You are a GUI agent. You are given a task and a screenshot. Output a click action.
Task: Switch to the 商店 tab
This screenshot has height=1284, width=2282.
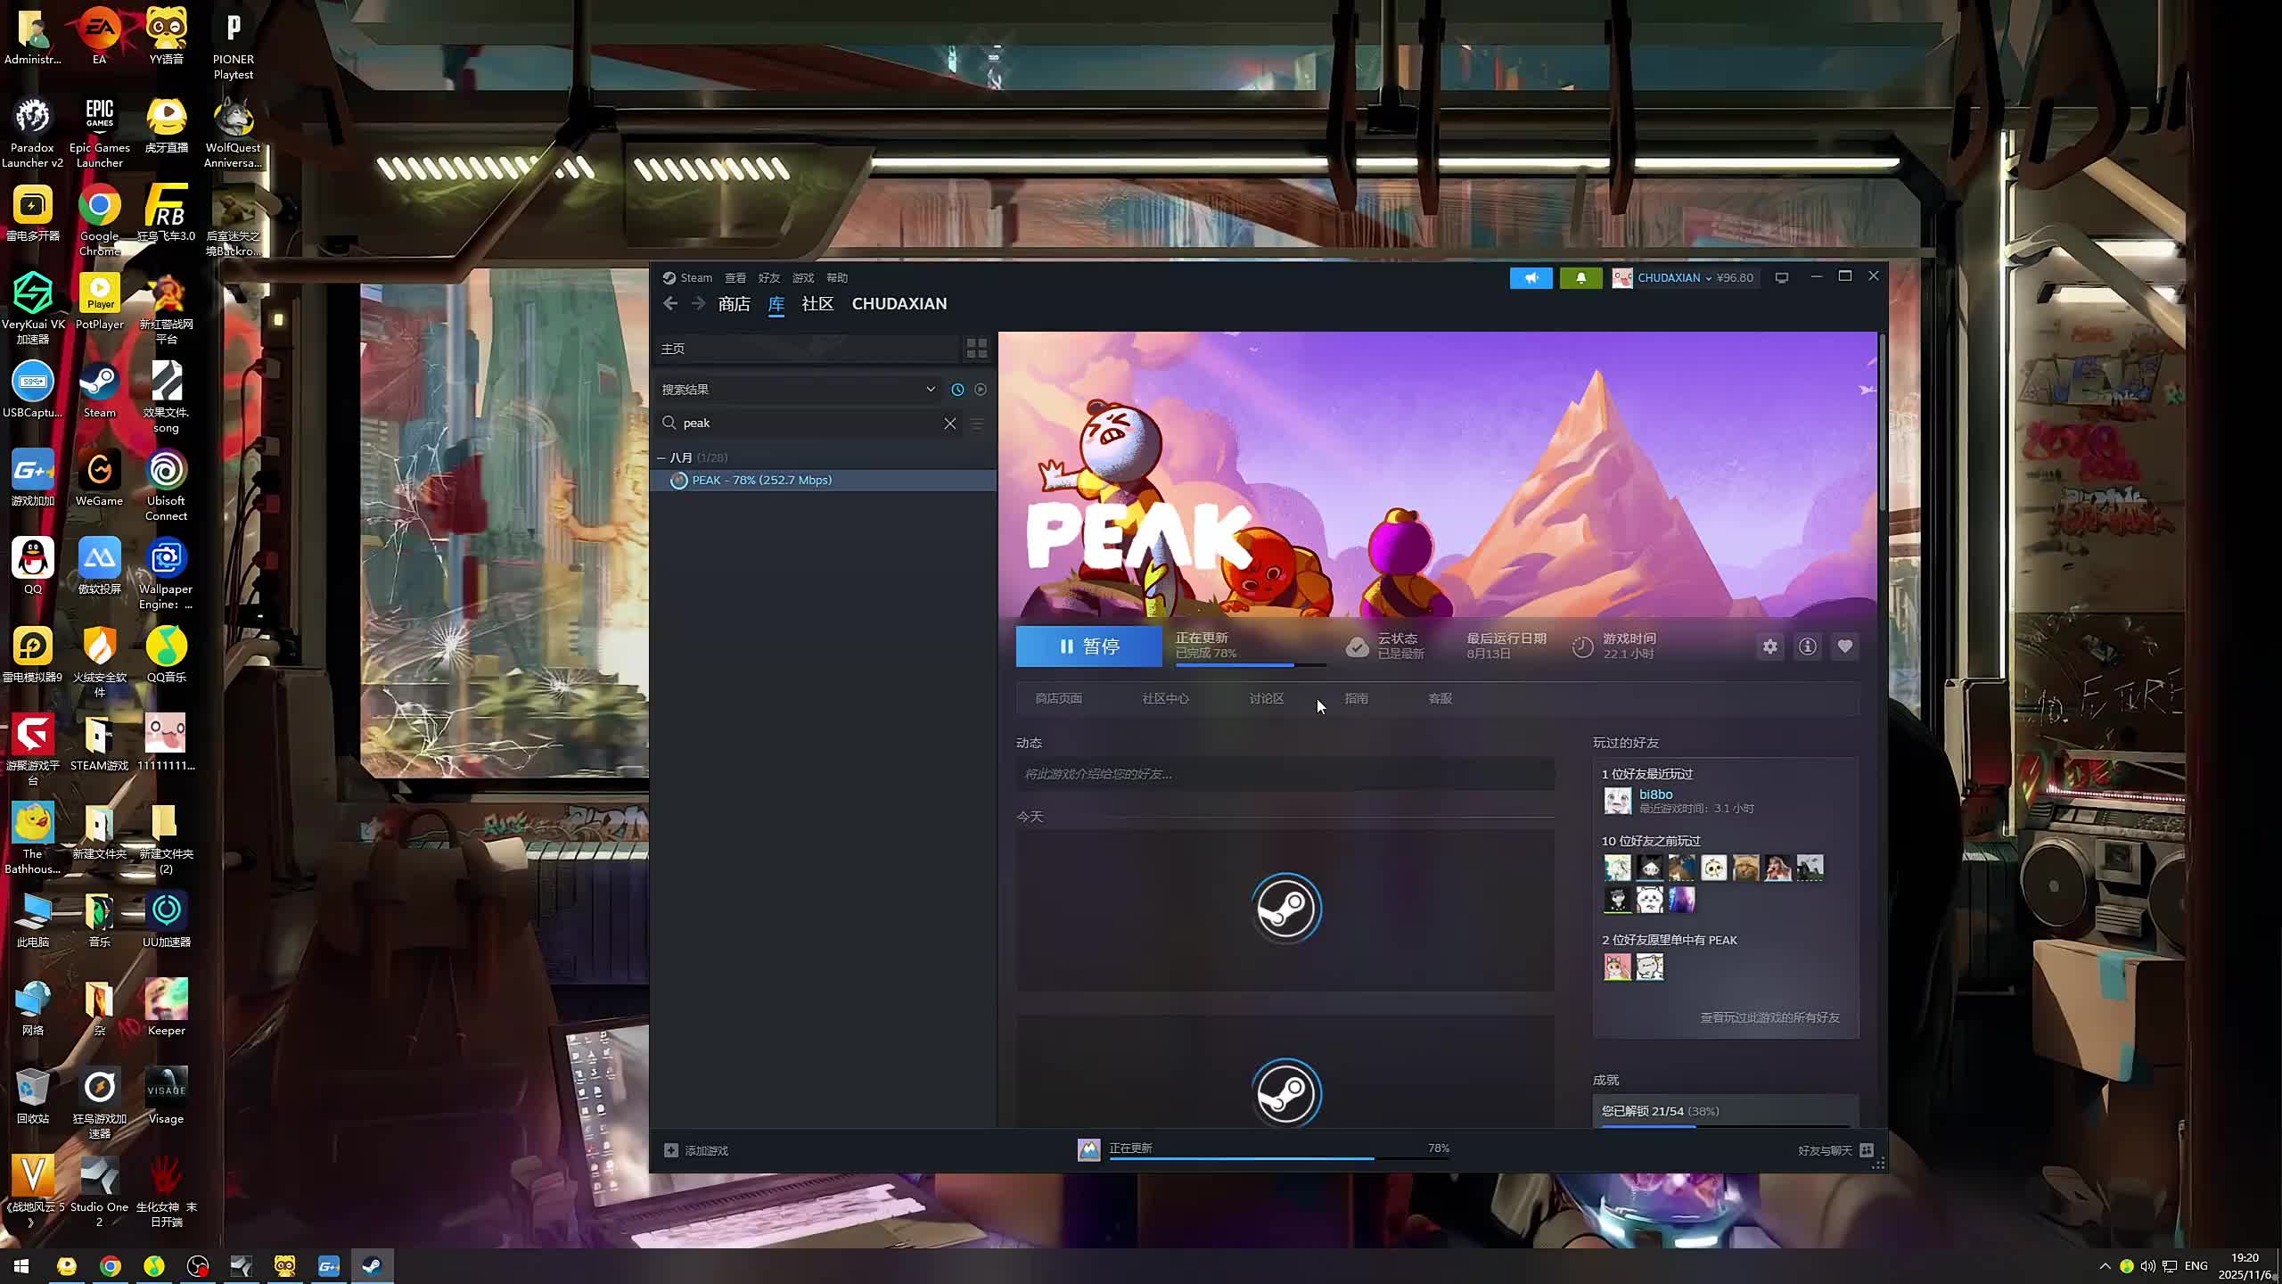pos(734,304)
